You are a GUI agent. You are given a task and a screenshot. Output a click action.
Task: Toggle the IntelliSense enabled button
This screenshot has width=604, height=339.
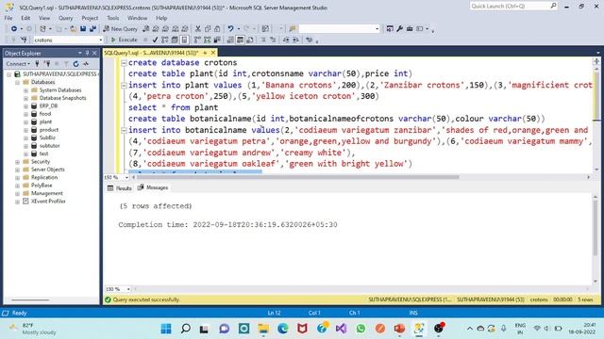tap(185, 40)
